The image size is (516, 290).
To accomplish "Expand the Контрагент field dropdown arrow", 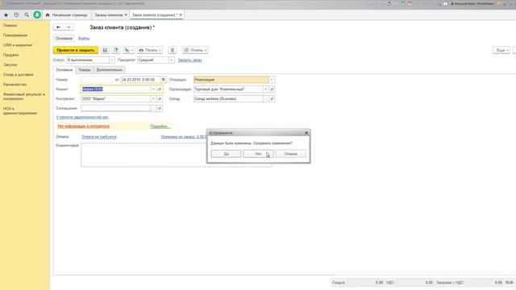I will (x=153, y=98).
